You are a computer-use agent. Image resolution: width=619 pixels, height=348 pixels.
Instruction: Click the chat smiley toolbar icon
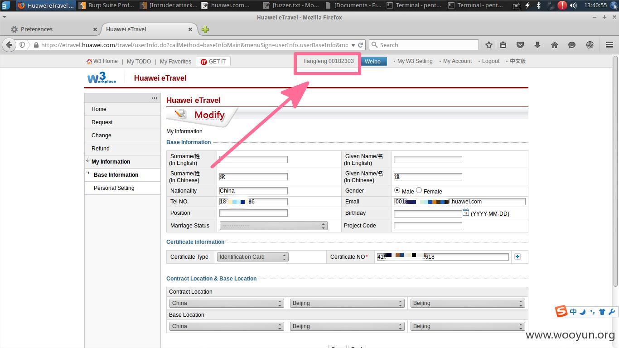pos(572,45)
